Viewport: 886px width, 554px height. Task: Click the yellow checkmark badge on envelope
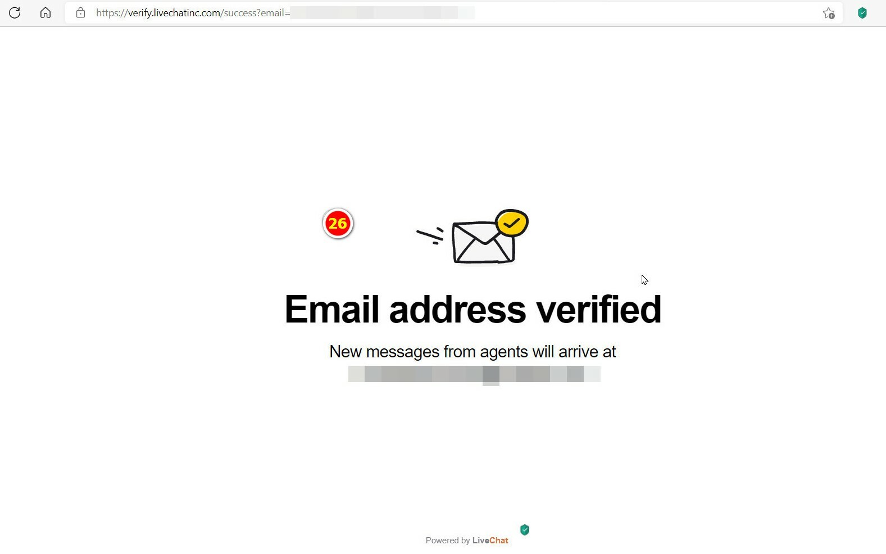(512, 223)
